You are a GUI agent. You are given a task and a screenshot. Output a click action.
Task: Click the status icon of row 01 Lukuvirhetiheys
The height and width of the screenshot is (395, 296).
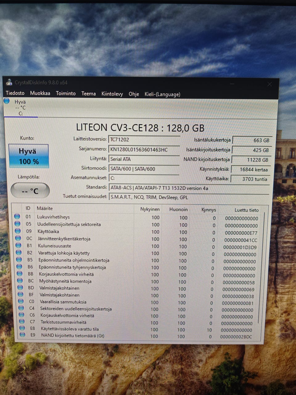click(17, 216)
